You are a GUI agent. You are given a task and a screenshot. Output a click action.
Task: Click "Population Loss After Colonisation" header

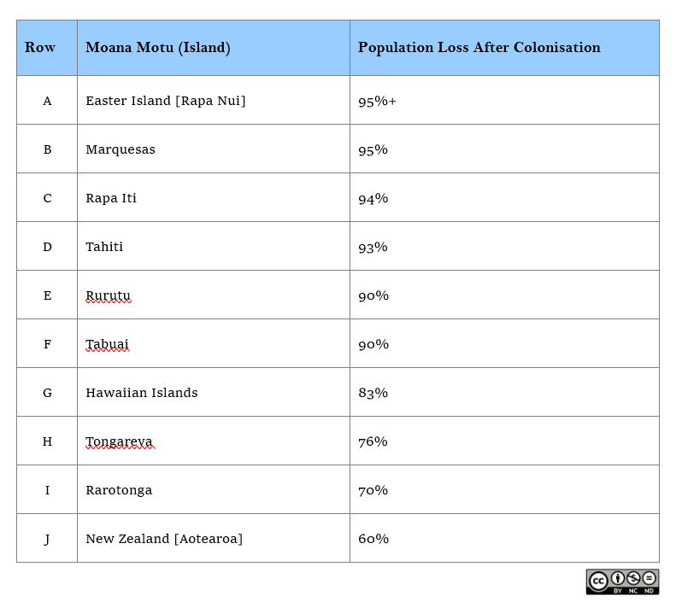(x=479, y=48)
